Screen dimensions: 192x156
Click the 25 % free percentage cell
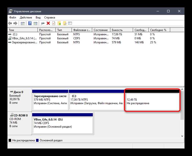click(153, 42)
